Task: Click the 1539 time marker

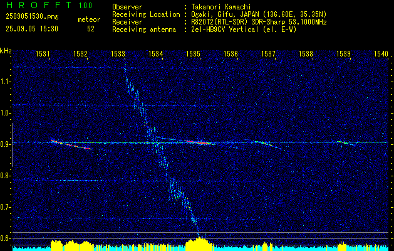Action: tap(343, 53)
